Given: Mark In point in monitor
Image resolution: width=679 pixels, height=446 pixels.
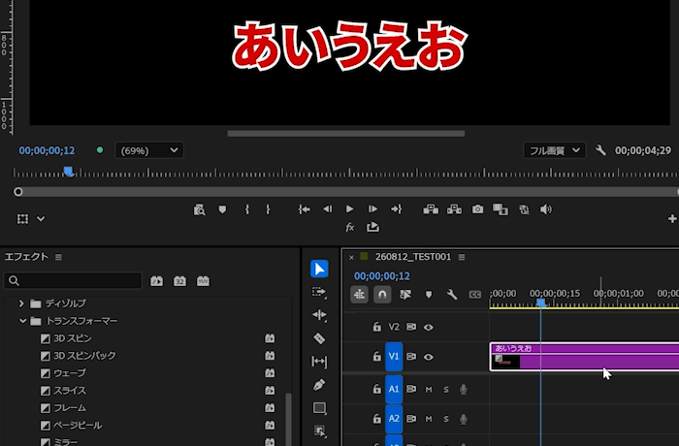Looking at the screenshot, I should coord(246,209).
